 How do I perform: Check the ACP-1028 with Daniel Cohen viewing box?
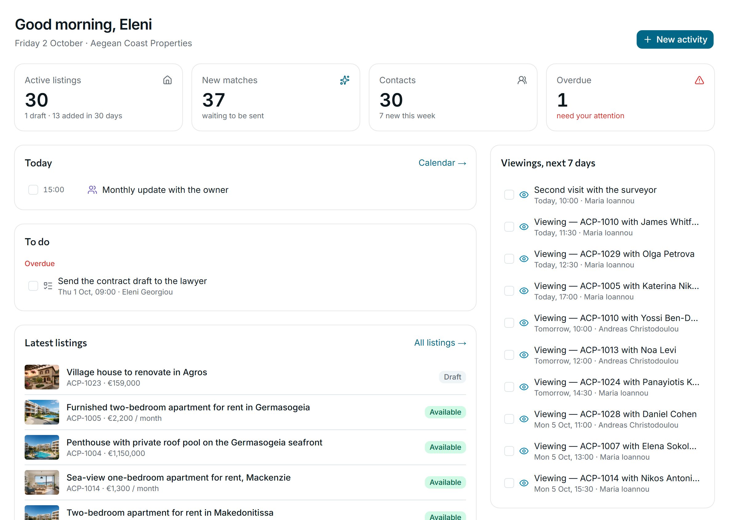(x=509, y=419)
